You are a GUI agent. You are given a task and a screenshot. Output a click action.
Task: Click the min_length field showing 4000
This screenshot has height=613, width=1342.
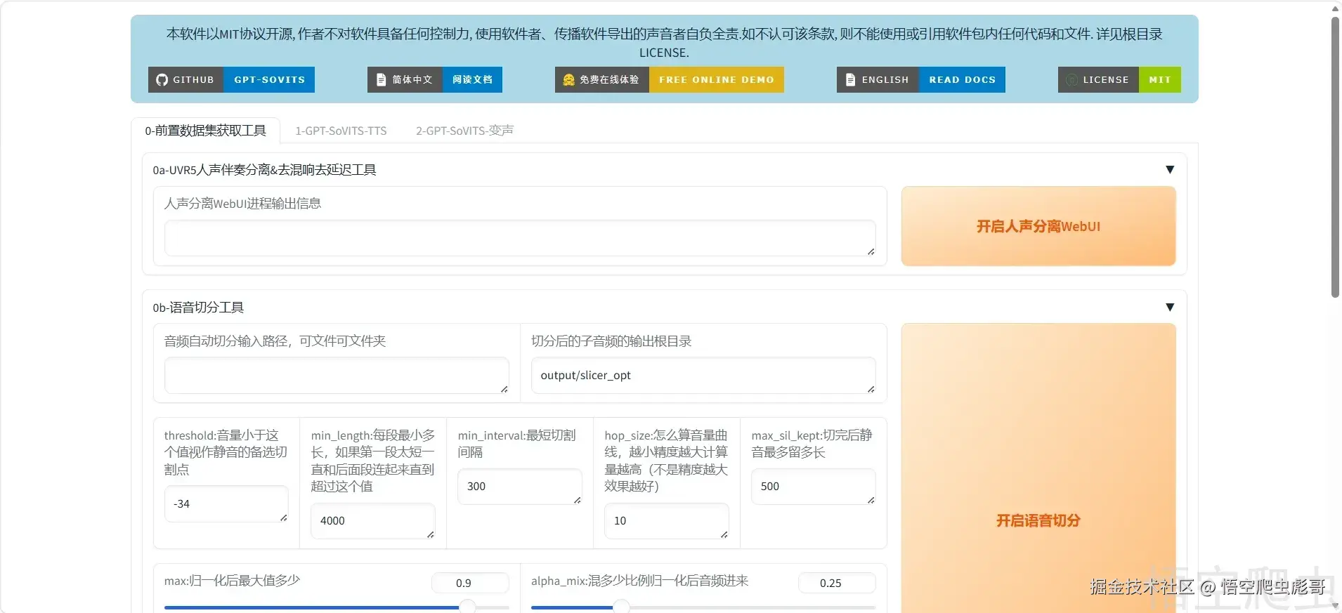click(x=373, y=521)
